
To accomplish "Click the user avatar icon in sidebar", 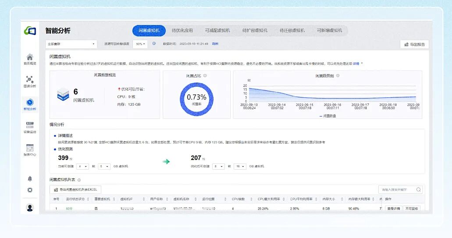I will (30, 207).
